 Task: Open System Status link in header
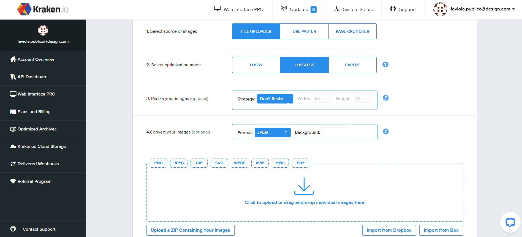353,9
